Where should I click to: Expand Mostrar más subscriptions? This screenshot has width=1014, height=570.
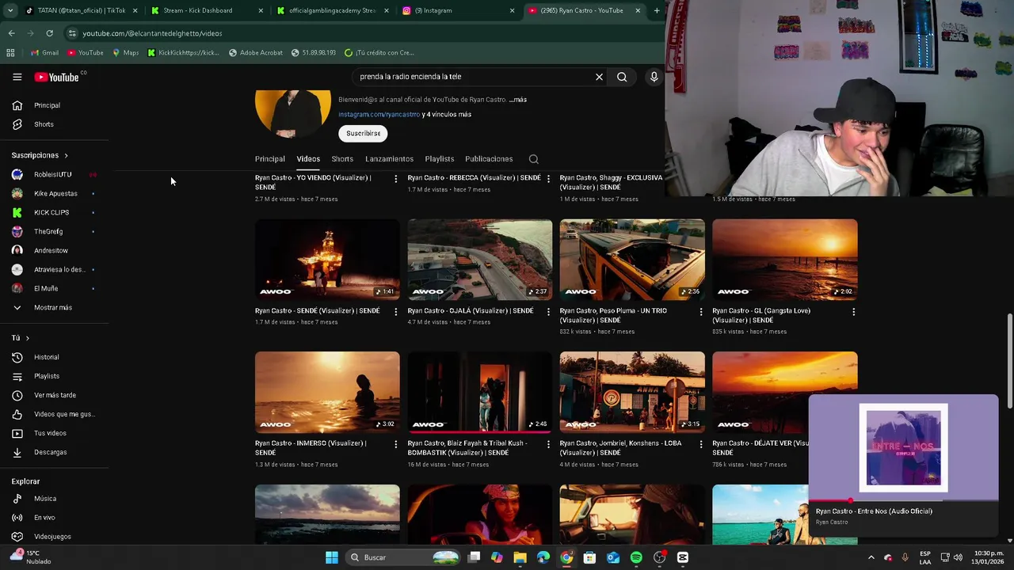pyautogui.click(x=54, y=308)
